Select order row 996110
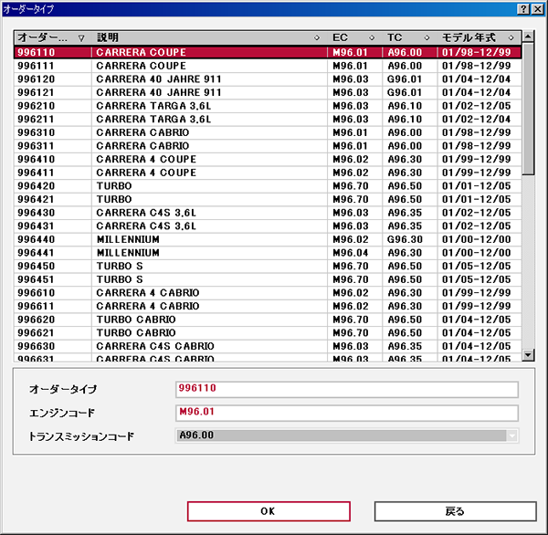 click(268, 52)
